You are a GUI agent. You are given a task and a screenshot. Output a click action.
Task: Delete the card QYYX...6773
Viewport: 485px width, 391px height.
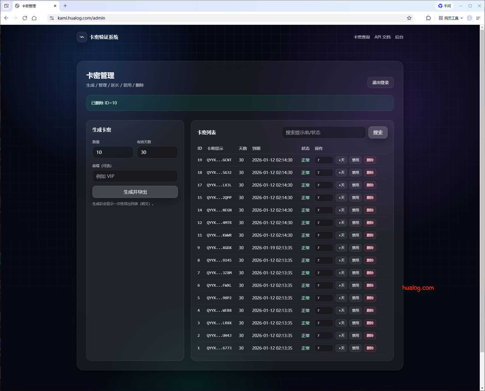tap(370, 348)
